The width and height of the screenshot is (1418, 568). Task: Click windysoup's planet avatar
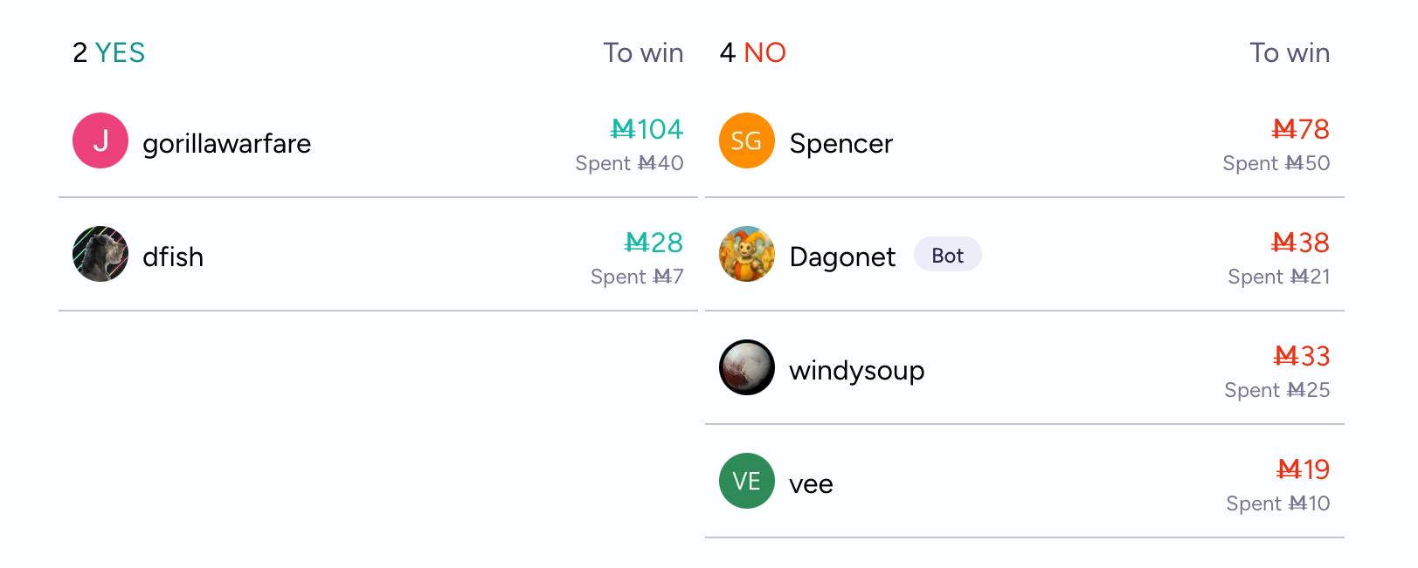pos(747,367)
